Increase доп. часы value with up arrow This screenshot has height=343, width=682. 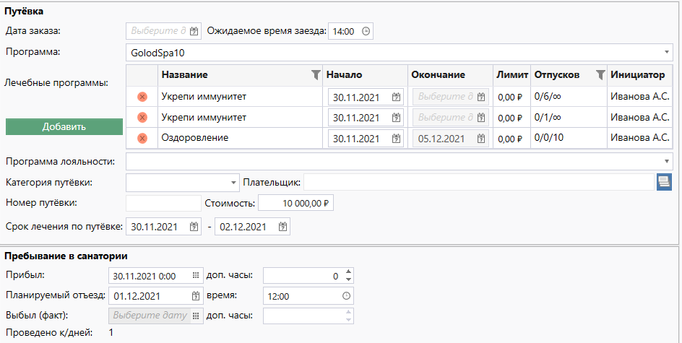click(349, 272)
